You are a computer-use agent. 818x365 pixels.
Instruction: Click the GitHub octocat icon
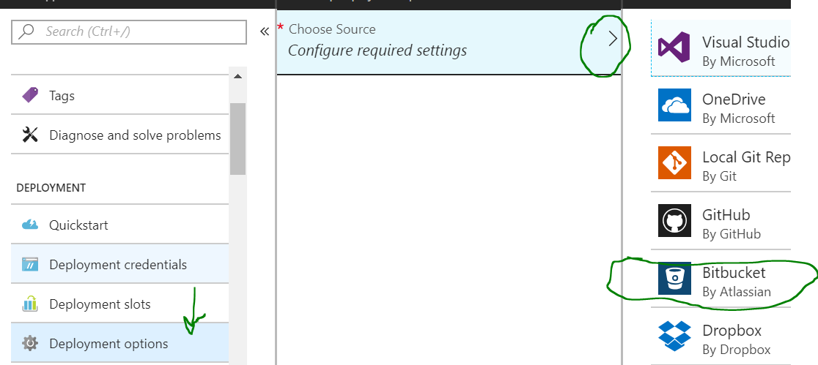coord(674,220)
